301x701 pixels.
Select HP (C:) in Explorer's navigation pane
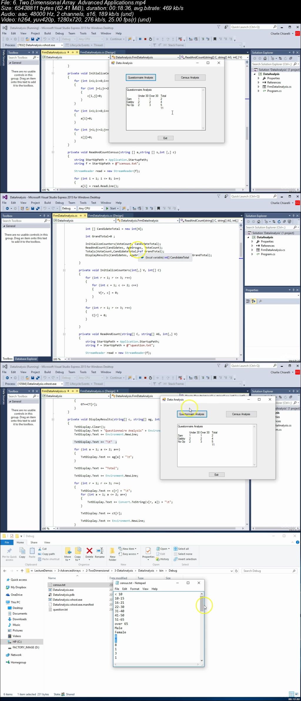[x=17, y=642]
